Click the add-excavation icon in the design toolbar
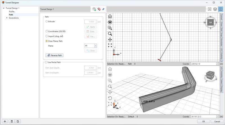The image size is (225, 125). (x=94, y=9)
